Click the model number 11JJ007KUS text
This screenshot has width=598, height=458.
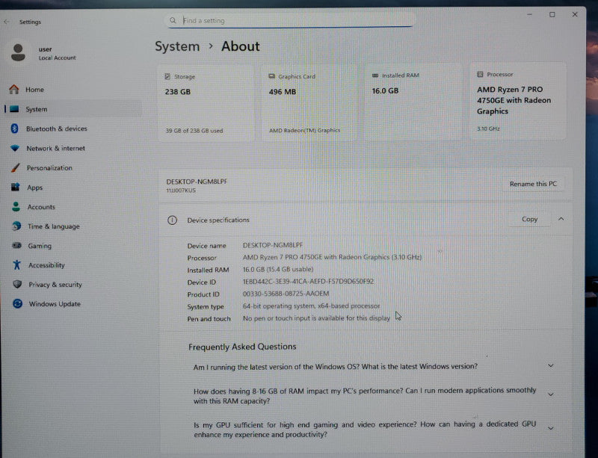[x=181, y=191]
